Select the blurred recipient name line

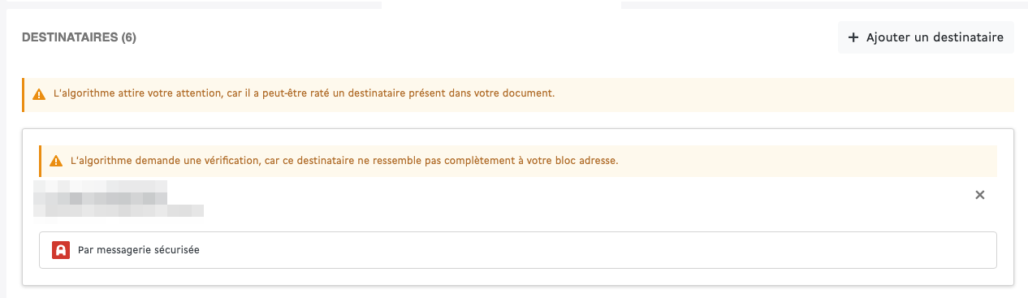(x=100, y=192)
